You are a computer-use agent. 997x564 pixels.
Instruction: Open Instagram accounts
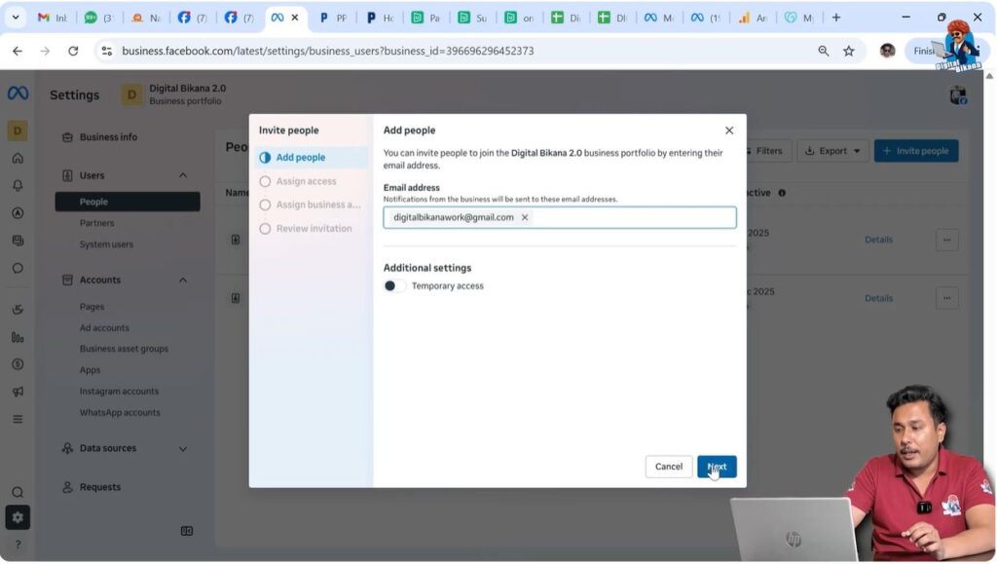119,391
